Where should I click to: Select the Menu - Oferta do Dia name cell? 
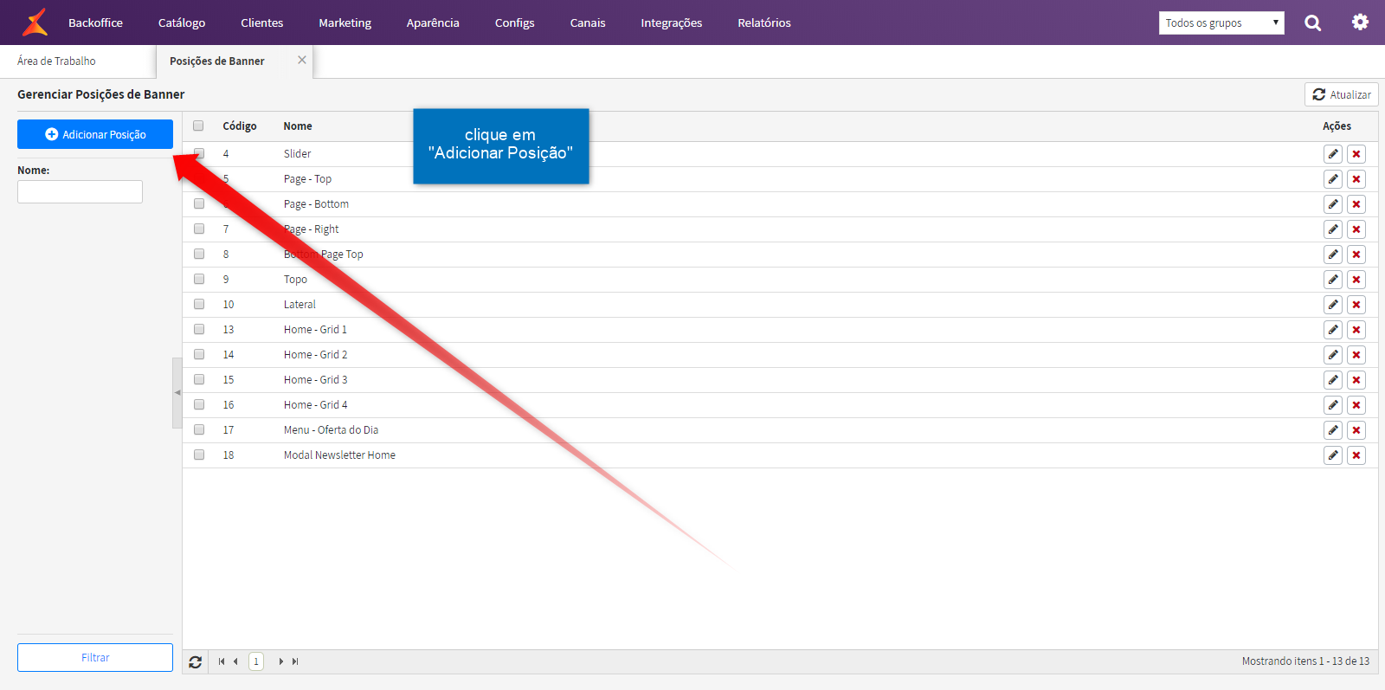point(331,430)
